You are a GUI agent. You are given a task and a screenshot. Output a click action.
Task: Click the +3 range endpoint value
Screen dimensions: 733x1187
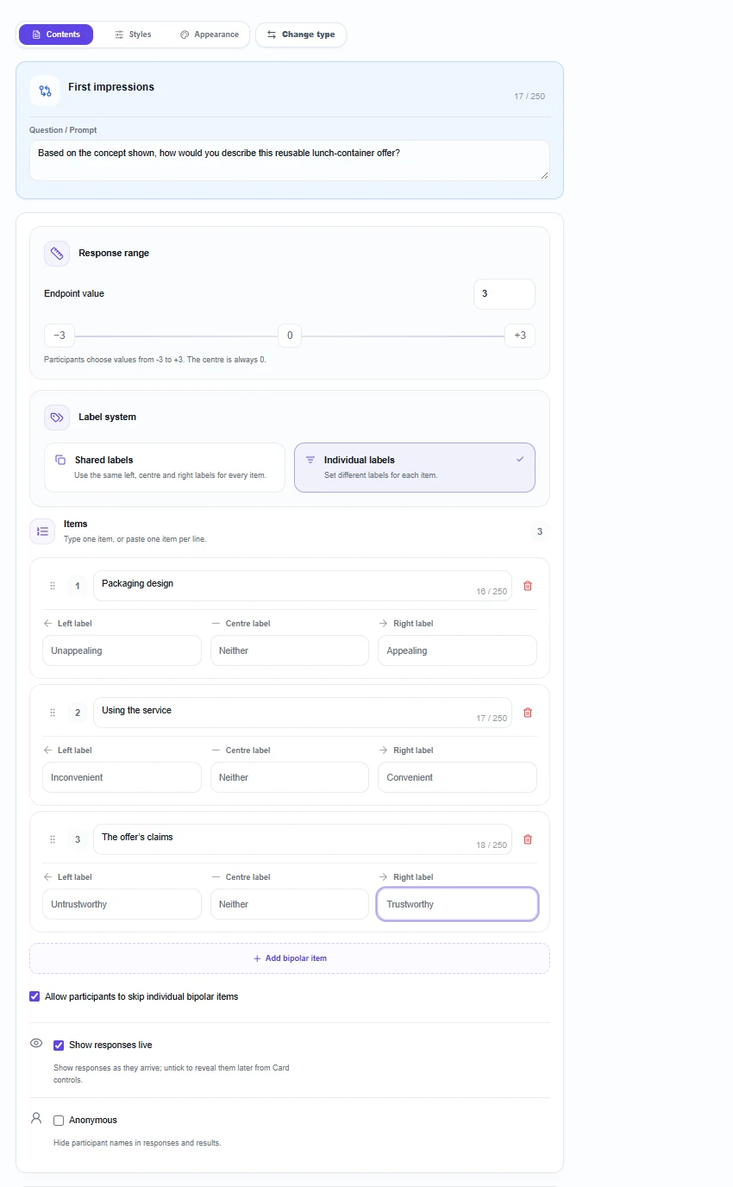coord(520,336)
